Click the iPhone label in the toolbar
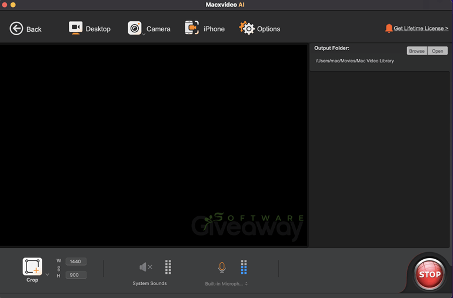Screen dimensions: 453x298 (214, 29)
